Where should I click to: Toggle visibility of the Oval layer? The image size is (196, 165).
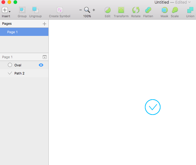pos(41,65)
